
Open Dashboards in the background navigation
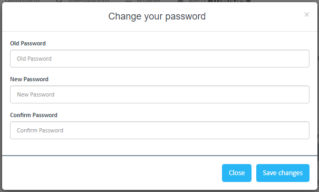(22, 1)
